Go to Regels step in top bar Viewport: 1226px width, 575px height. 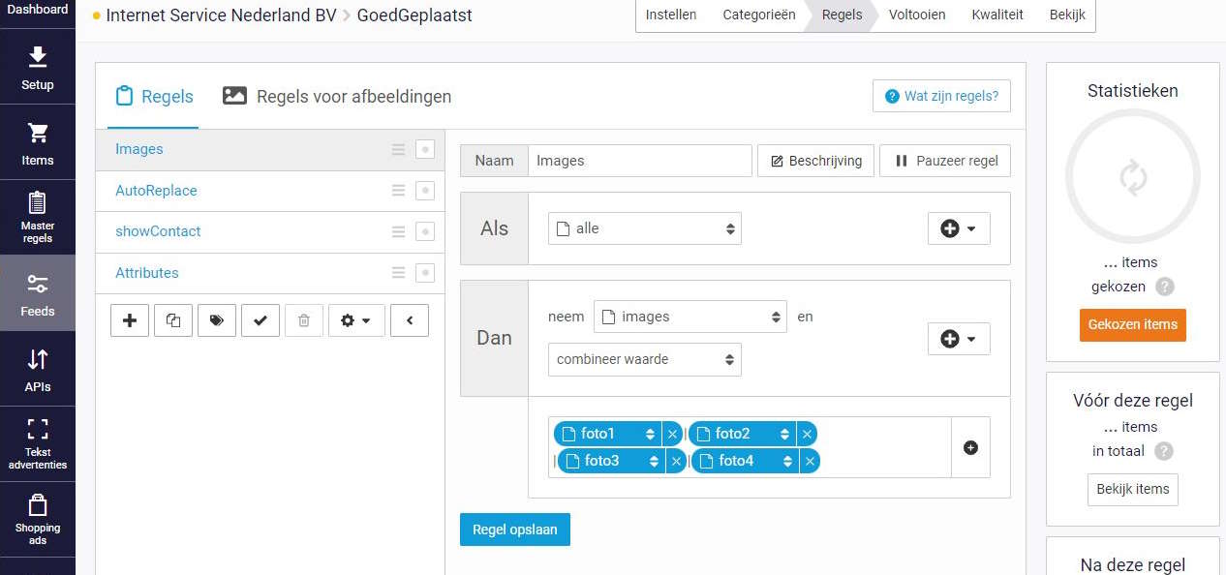click(842, 15)
